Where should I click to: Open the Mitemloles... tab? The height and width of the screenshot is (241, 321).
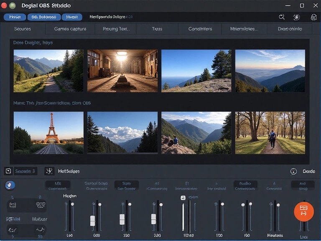244,29
